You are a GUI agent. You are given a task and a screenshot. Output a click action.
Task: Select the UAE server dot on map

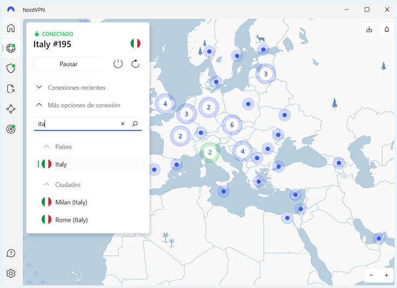(379, 238)
